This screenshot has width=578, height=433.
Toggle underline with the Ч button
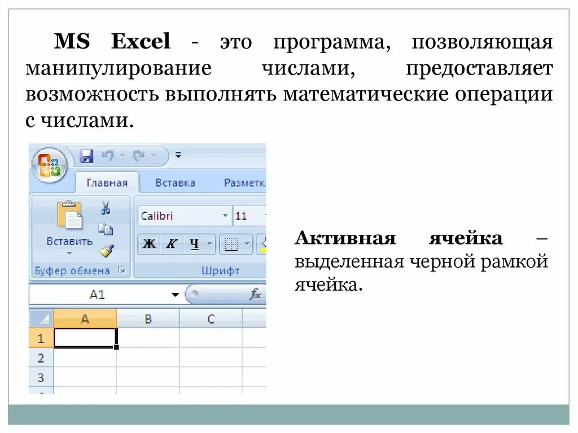click(x=194, y=244)
